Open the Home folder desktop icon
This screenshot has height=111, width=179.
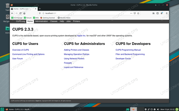[7, 30]
